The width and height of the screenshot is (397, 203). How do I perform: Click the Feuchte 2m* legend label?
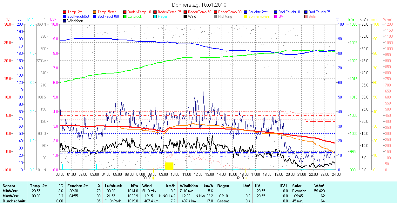coord(258,12)
